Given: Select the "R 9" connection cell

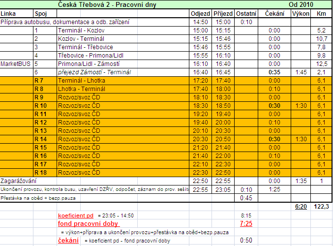Looking at the screenshot, I should 39,97.
